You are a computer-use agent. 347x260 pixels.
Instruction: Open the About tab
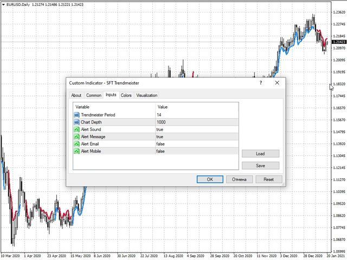pos(76,95)
